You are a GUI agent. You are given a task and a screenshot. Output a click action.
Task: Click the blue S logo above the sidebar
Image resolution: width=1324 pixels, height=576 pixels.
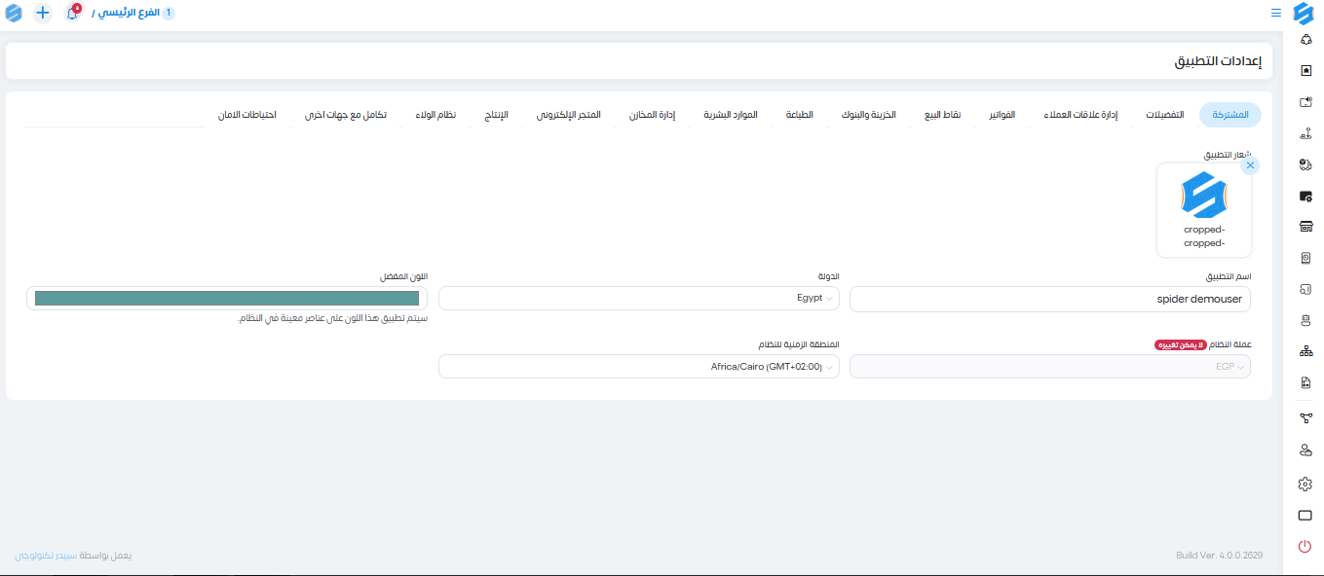[1304, 14]
